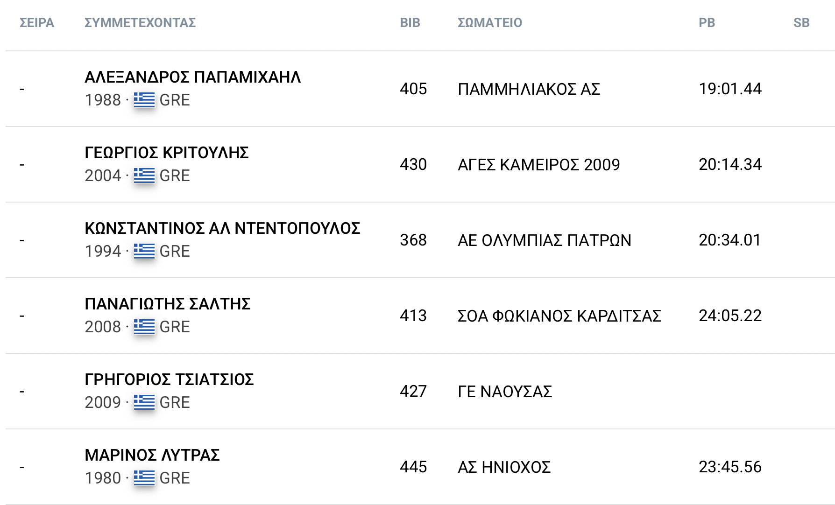Select the athlete name ΠΑΝΑΓΙΩΤΗΣ ΣΑΛΤΗΣ
Viewport: 835px width, 505px height.
168,304
